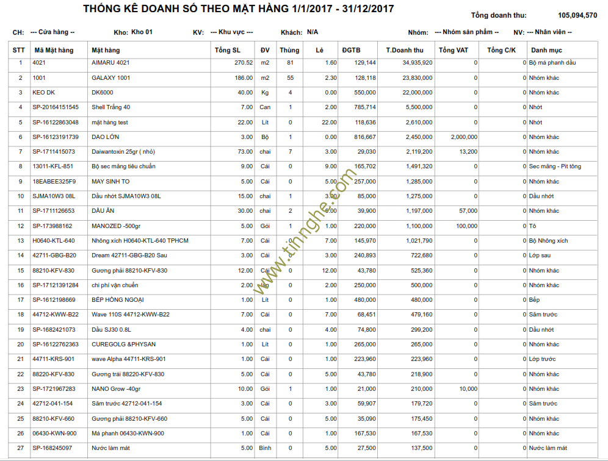
Task: Click category 'Sec măng - Pit tông'
Action: 555,166
